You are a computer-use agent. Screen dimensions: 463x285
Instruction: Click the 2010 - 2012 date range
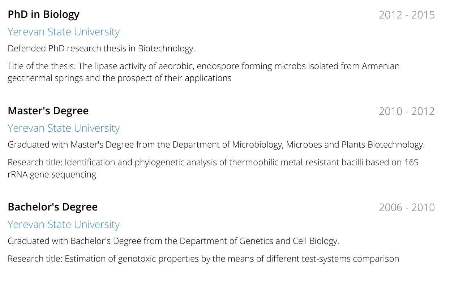coord(407,111)
